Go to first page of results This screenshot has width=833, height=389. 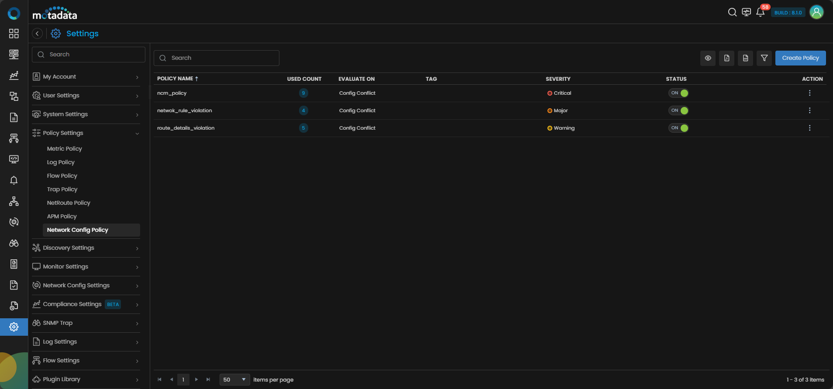159,380
